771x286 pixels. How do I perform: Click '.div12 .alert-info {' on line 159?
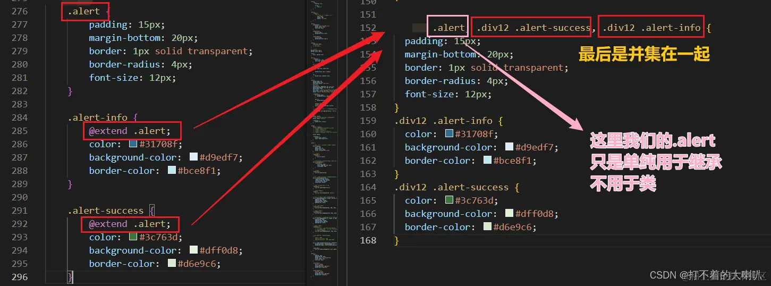click(448, 121)
